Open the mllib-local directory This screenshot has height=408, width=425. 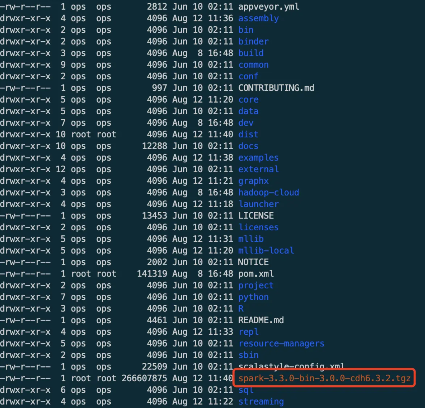point(266,250)
